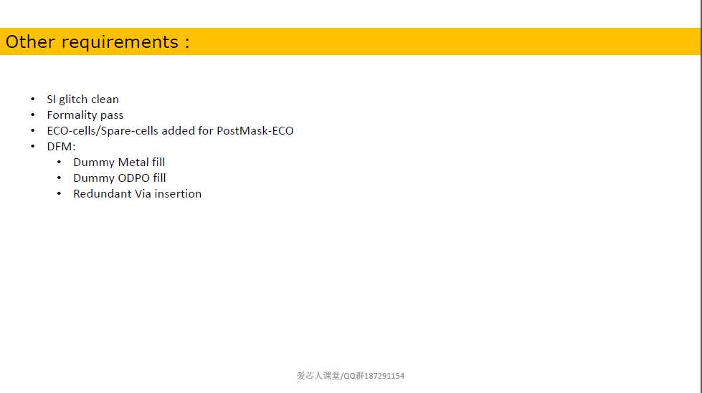Viewport: 702px width, 393px height.
Task: Select the "SI glitch clean" bullet text
Action: [83, 100]
